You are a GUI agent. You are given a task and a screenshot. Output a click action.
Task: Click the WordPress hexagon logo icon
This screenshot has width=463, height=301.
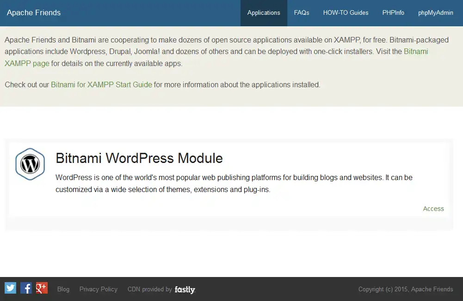[30, 164]
